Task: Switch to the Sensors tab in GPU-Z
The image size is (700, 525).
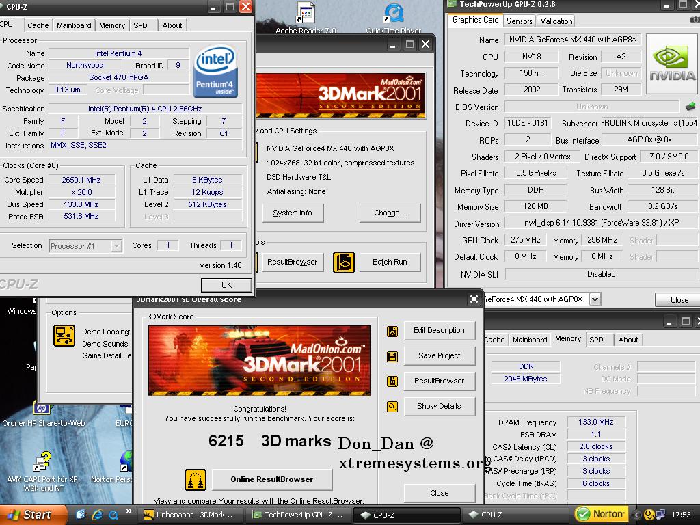Action: tap(520, 21)
